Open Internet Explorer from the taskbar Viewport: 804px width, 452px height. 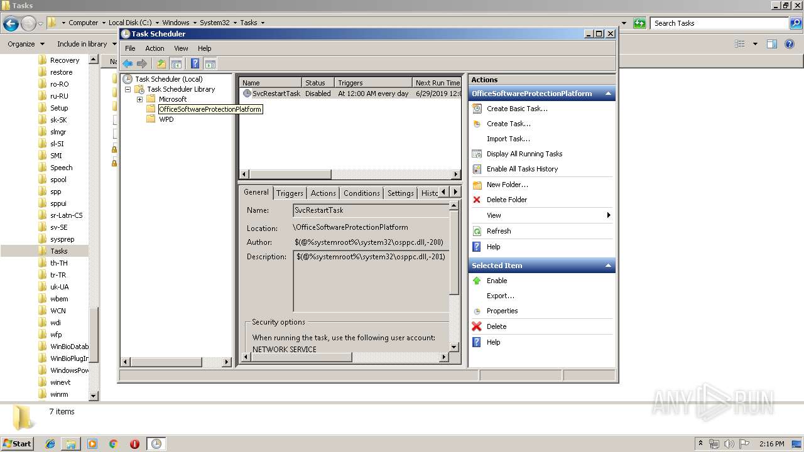(x=50, y=444)
